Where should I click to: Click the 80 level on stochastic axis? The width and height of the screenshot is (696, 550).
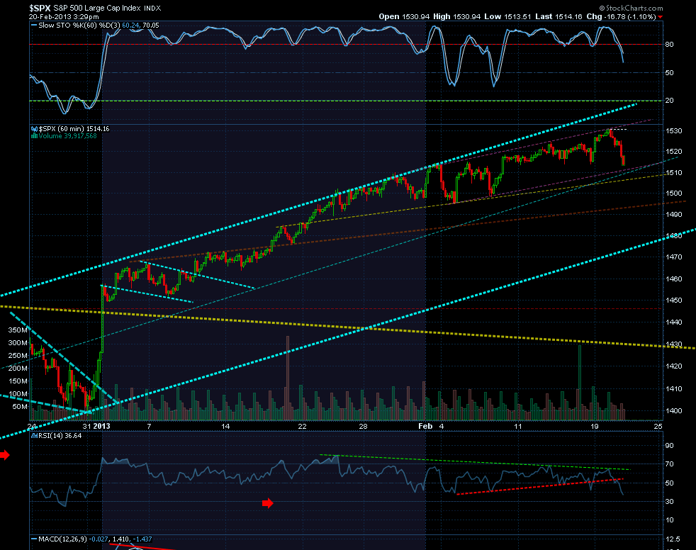click(669, 45)
